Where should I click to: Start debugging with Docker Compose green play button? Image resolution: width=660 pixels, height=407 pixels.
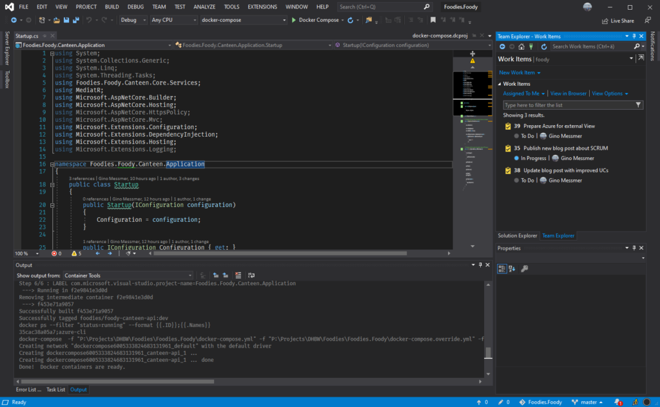coord(294,20)
